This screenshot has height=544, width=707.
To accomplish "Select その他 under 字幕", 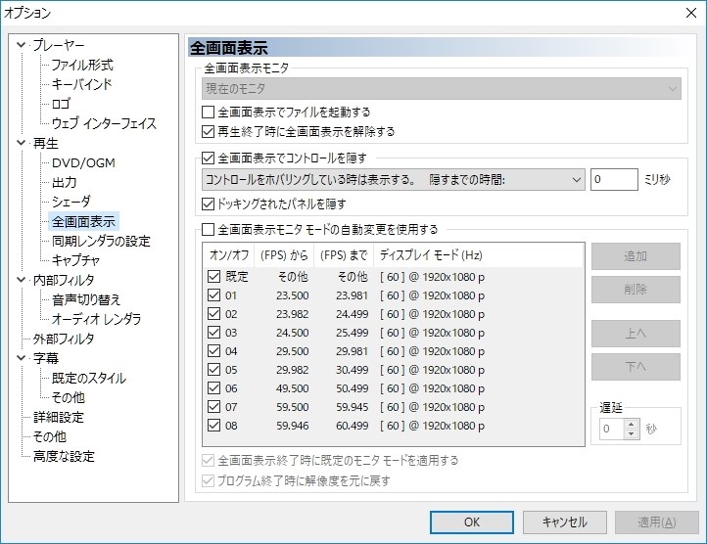I will click(x=69, y=397).
